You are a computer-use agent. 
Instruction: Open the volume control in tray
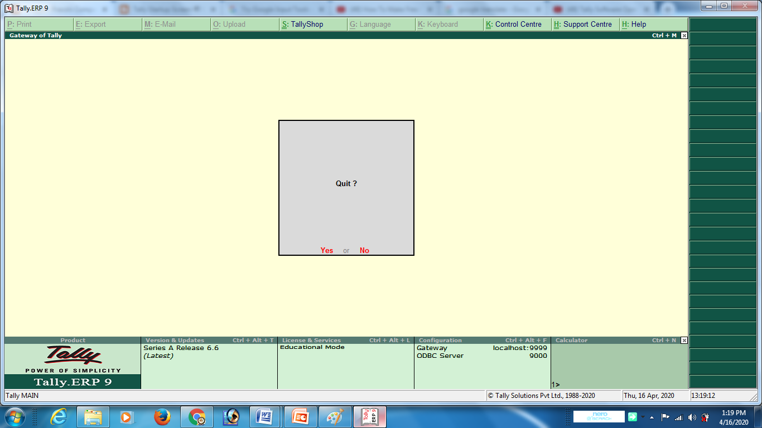coord(692,417)
